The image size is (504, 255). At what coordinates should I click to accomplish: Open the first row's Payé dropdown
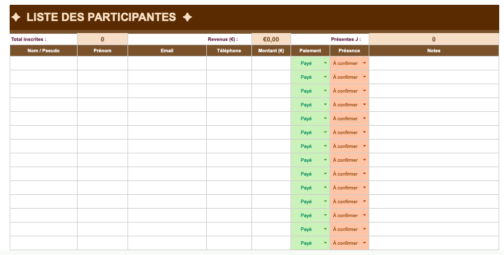(x=325, y=63)
